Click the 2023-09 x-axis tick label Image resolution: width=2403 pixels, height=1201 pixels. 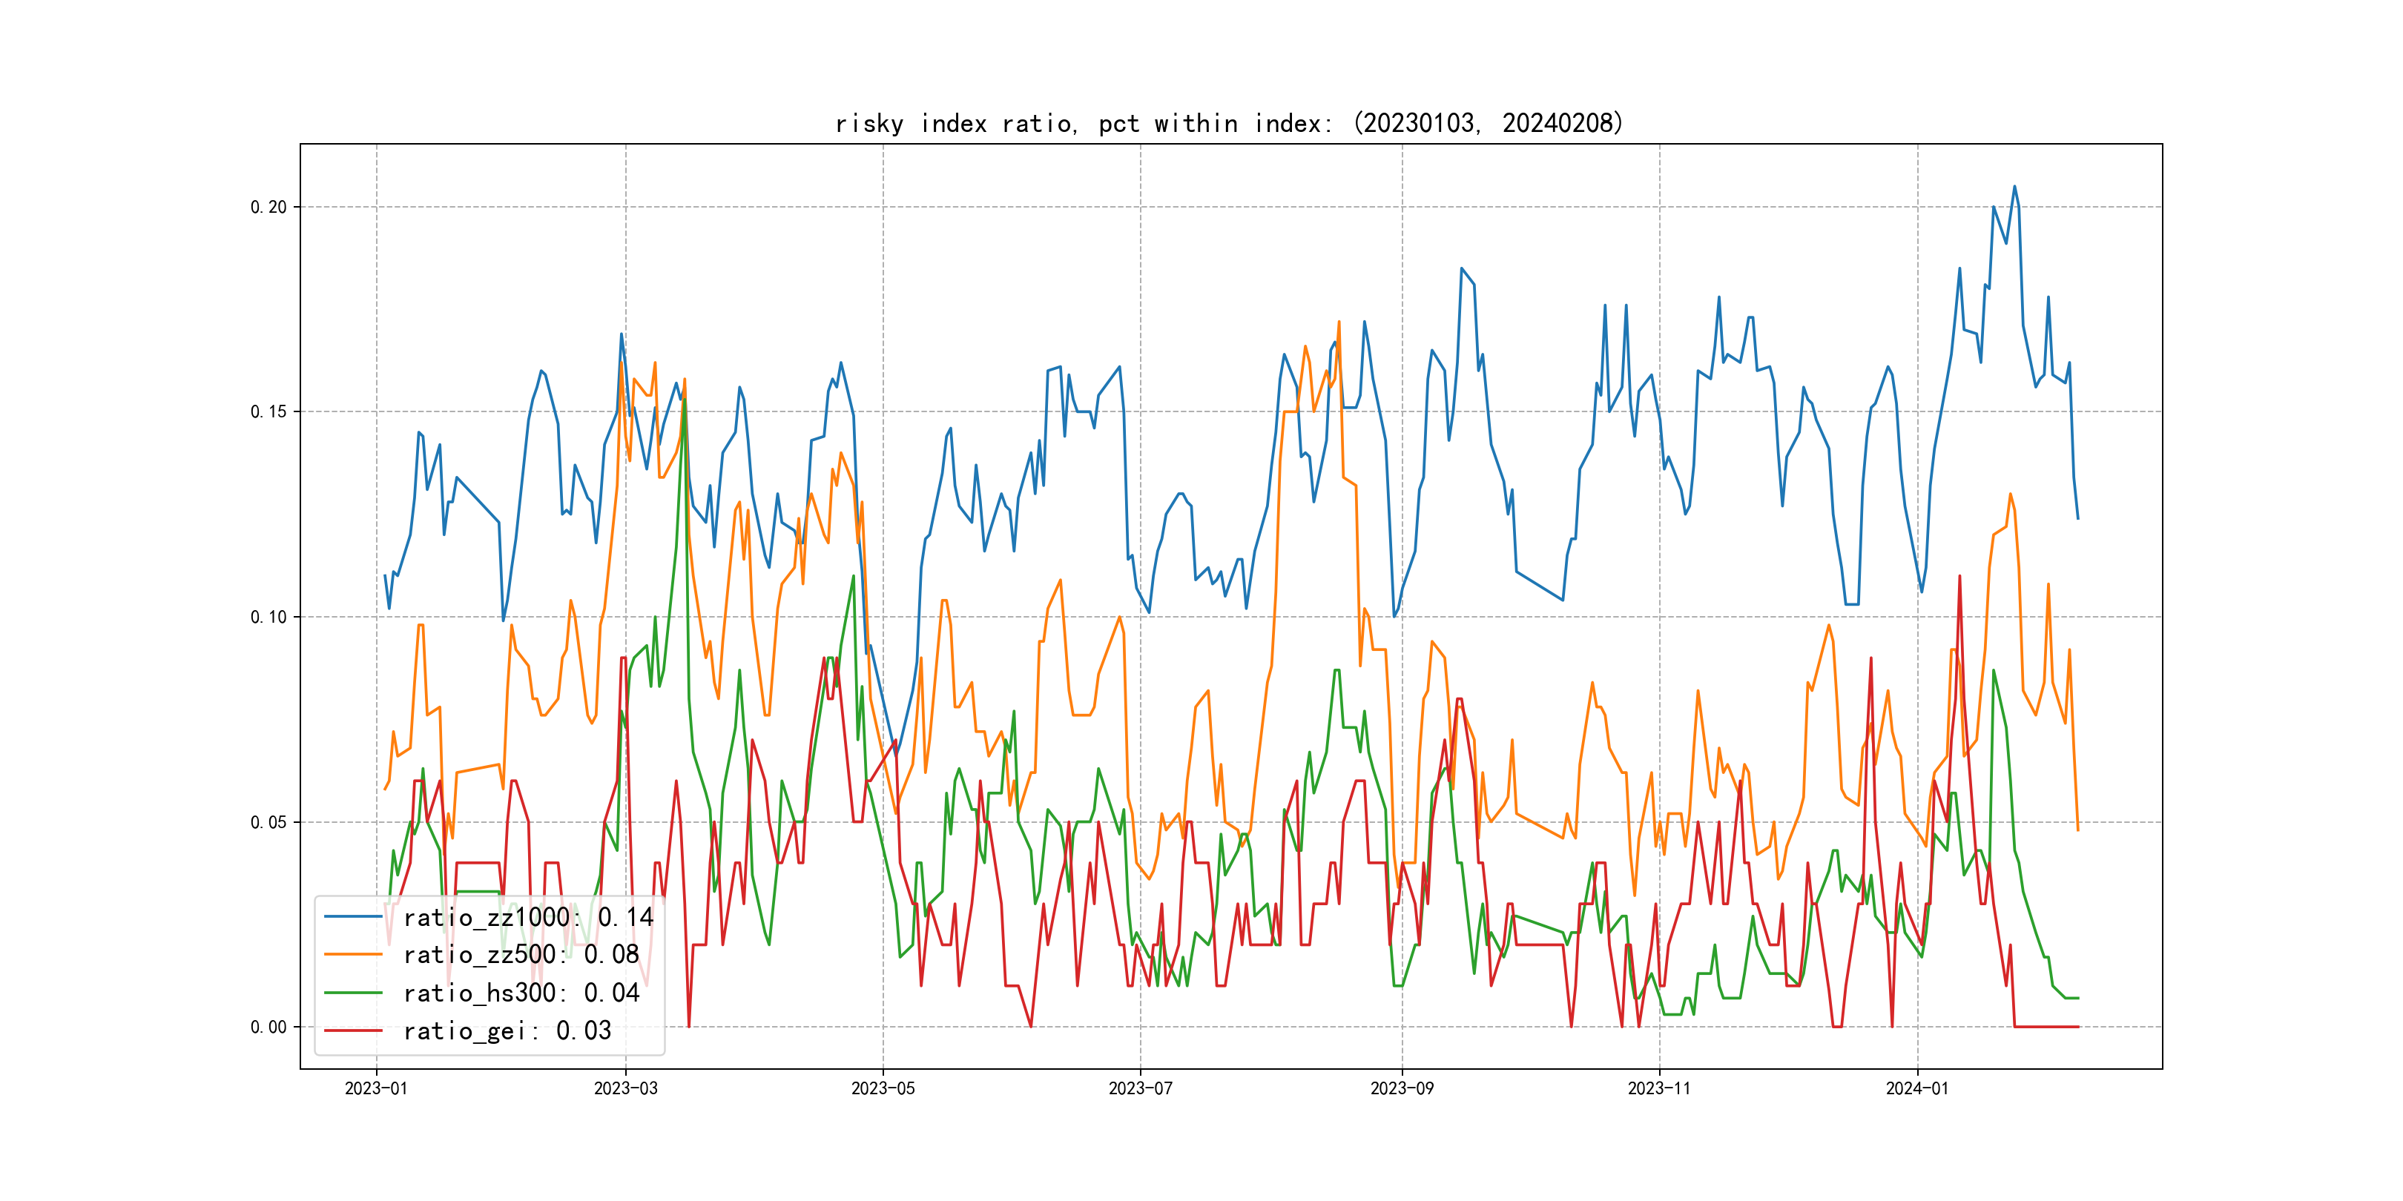coord(1401,1088)
